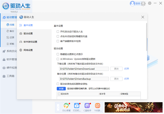Image resolution: width=164 pixels, height=114 pixels.
Task: Select the 卸载 uninstall item in sidebar
Action: click(10, 44)
